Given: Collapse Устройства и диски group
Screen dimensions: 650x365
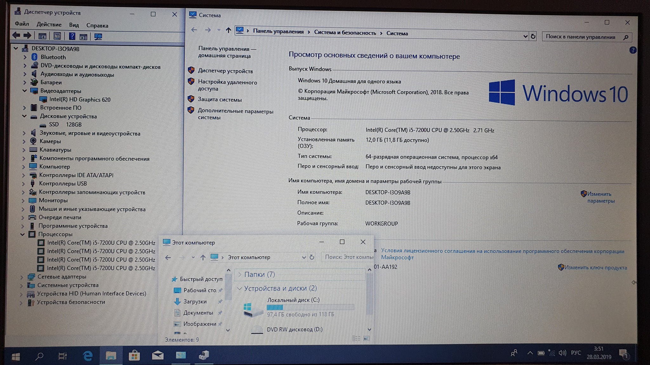Looking at the screenshot, I should click(x=240, y=288).
